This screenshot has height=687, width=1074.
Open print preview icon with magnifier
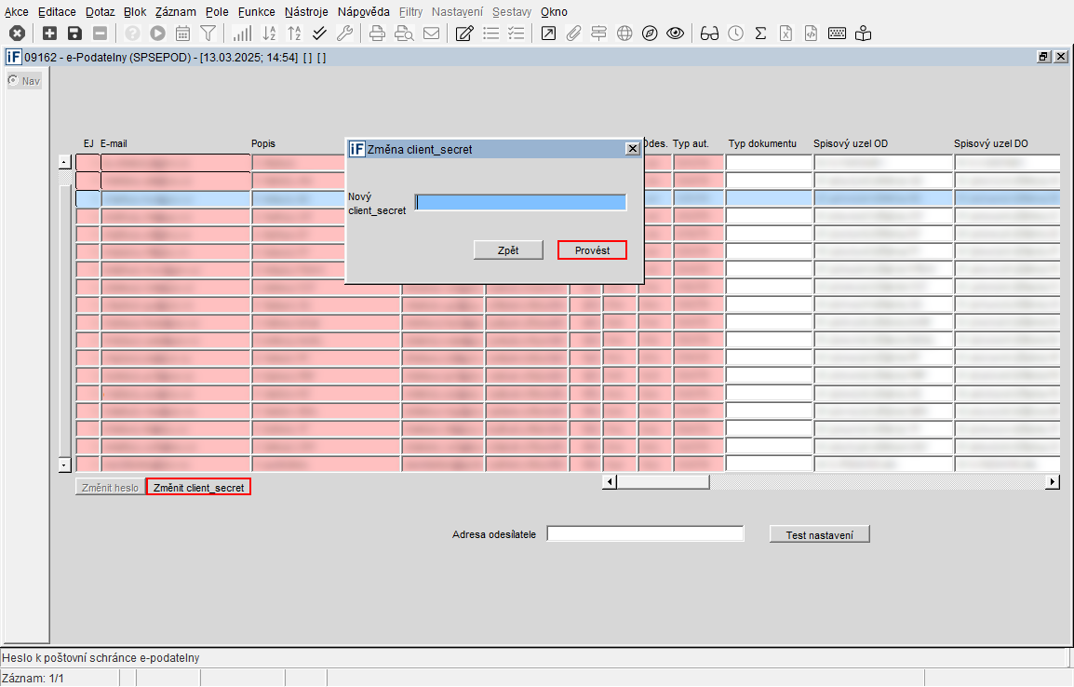coord(404,33)
